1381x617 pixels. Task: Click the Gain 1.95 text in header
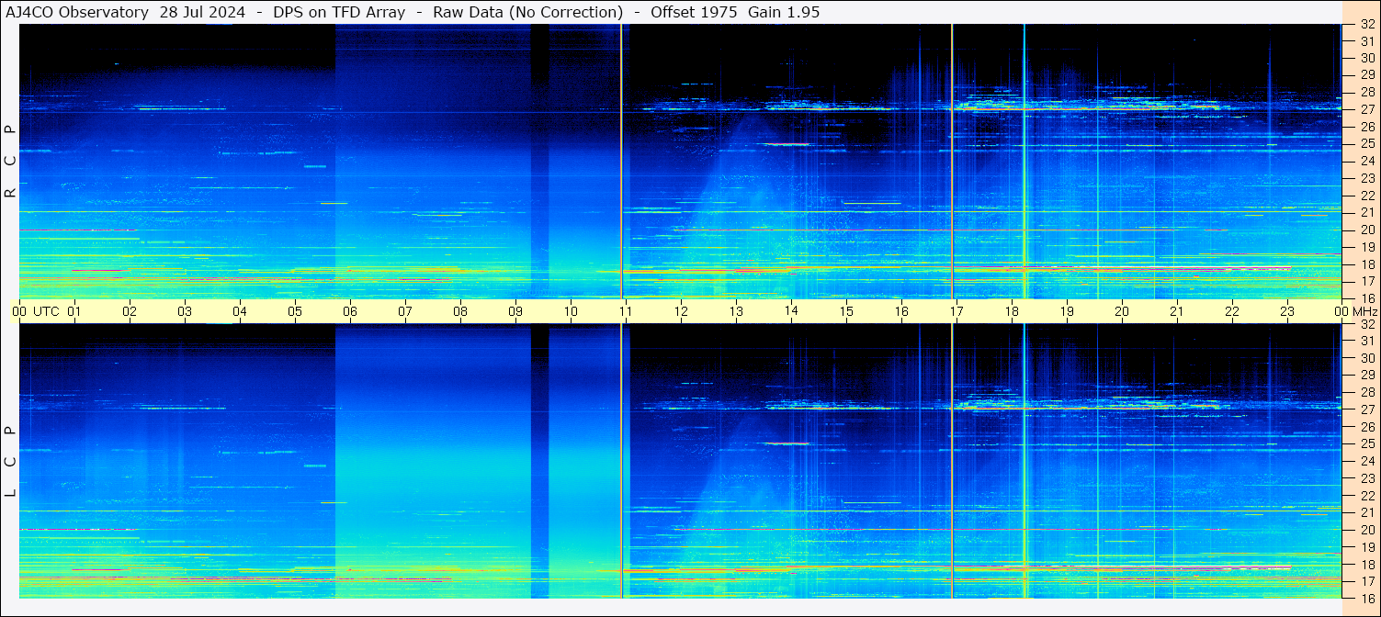784,12
